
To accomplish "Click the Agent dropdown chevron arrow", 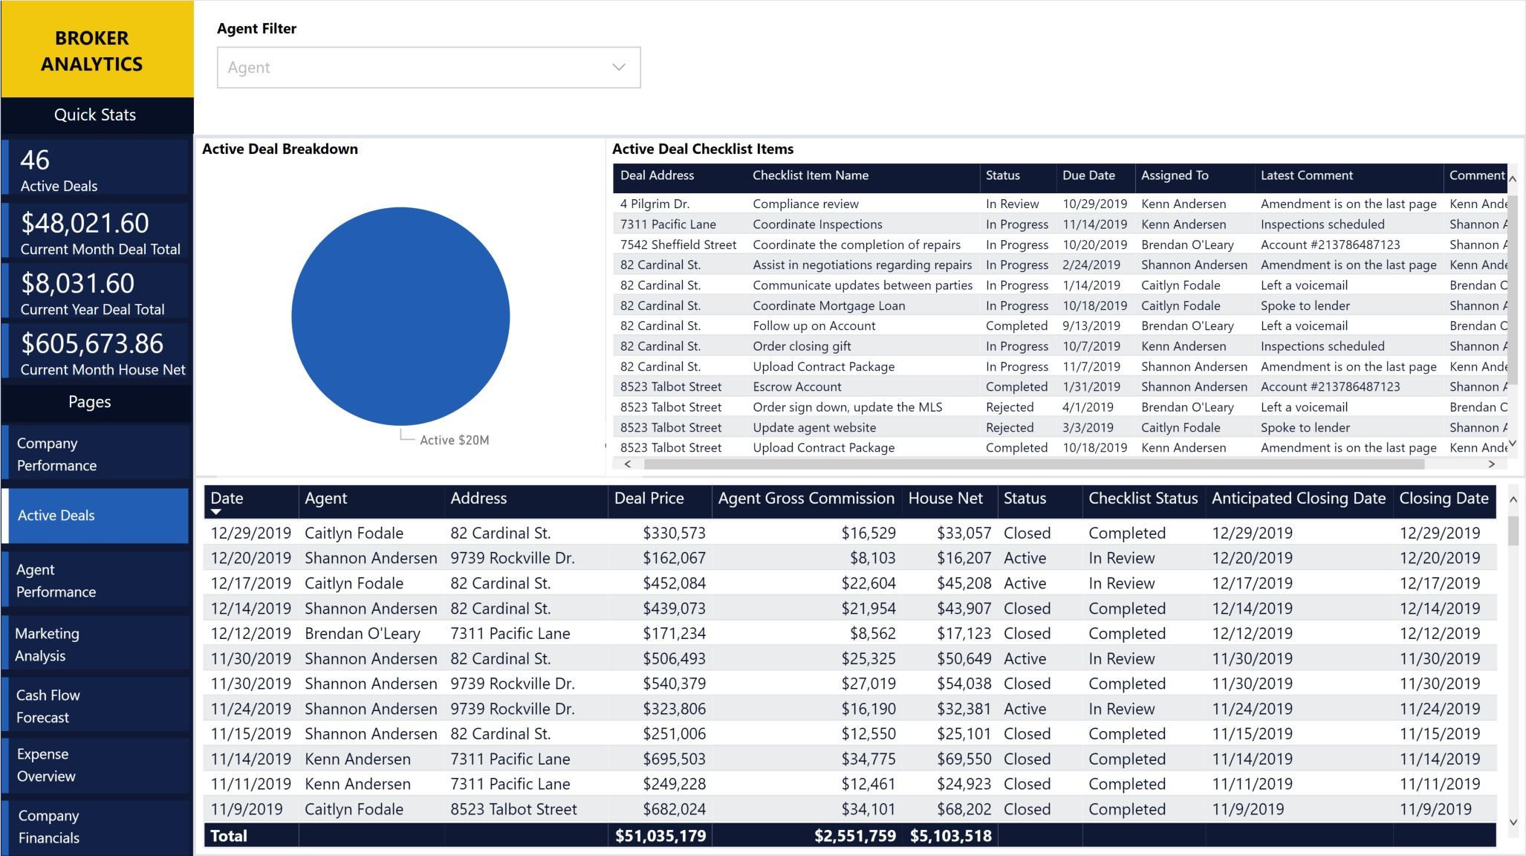I will (618, 68).
